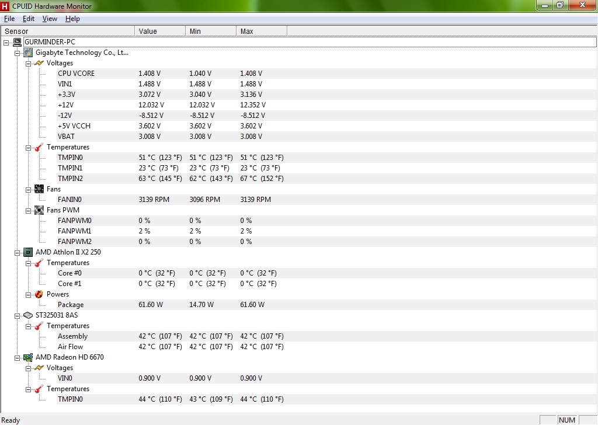Select the FANPWM1 row
The width and height of the screenshot is (598, 425).
coord(326,231)
